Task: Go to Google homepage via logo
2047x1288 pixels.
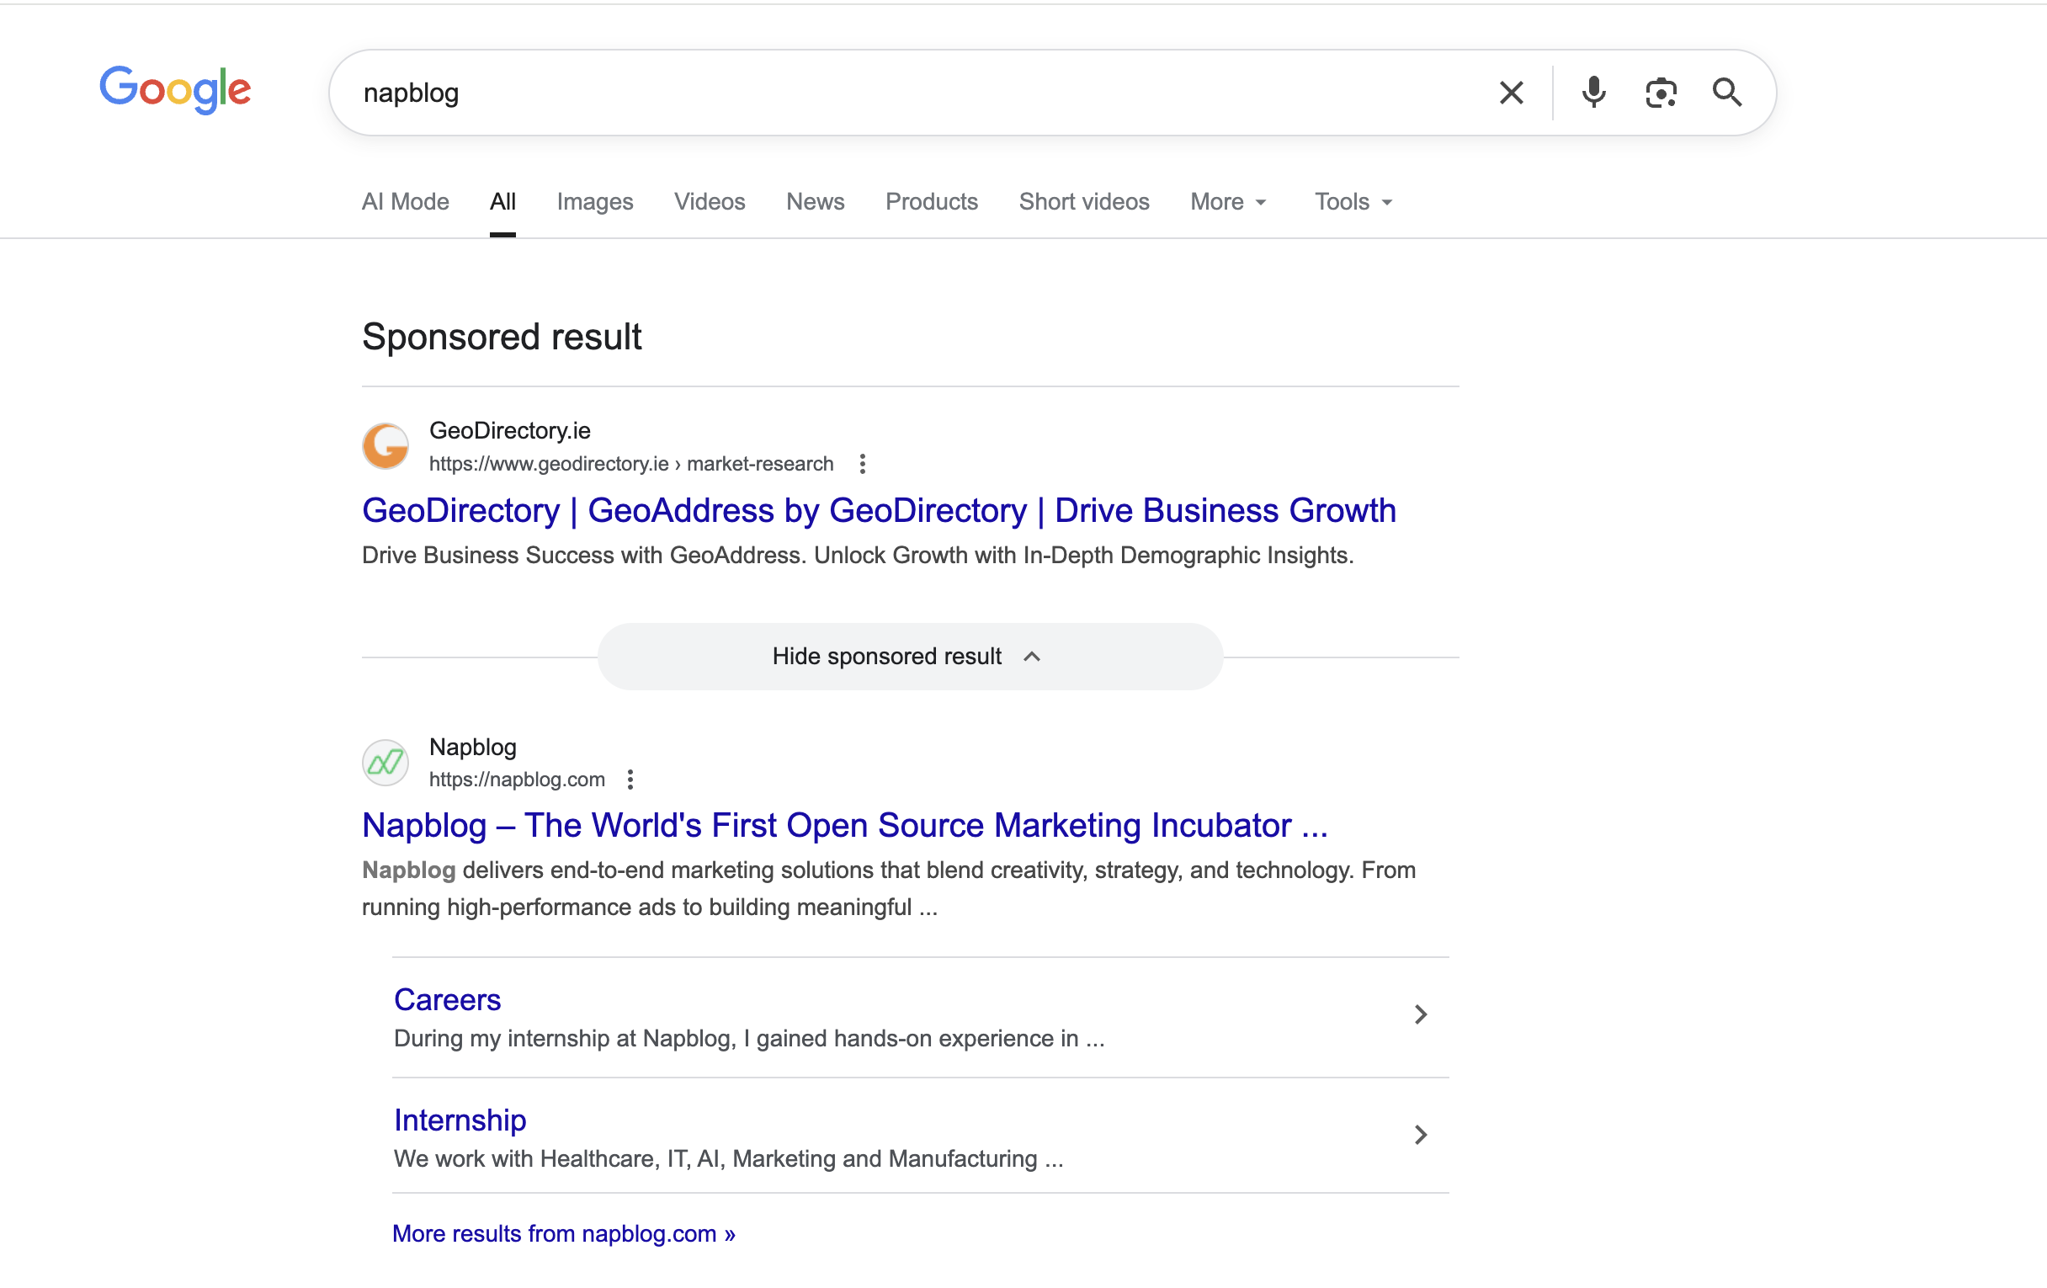Action: click(x=175, y=89)
